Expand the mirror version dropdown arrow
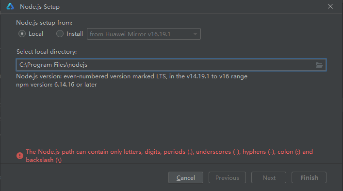 pyautogui.click(x=195, y=34)
